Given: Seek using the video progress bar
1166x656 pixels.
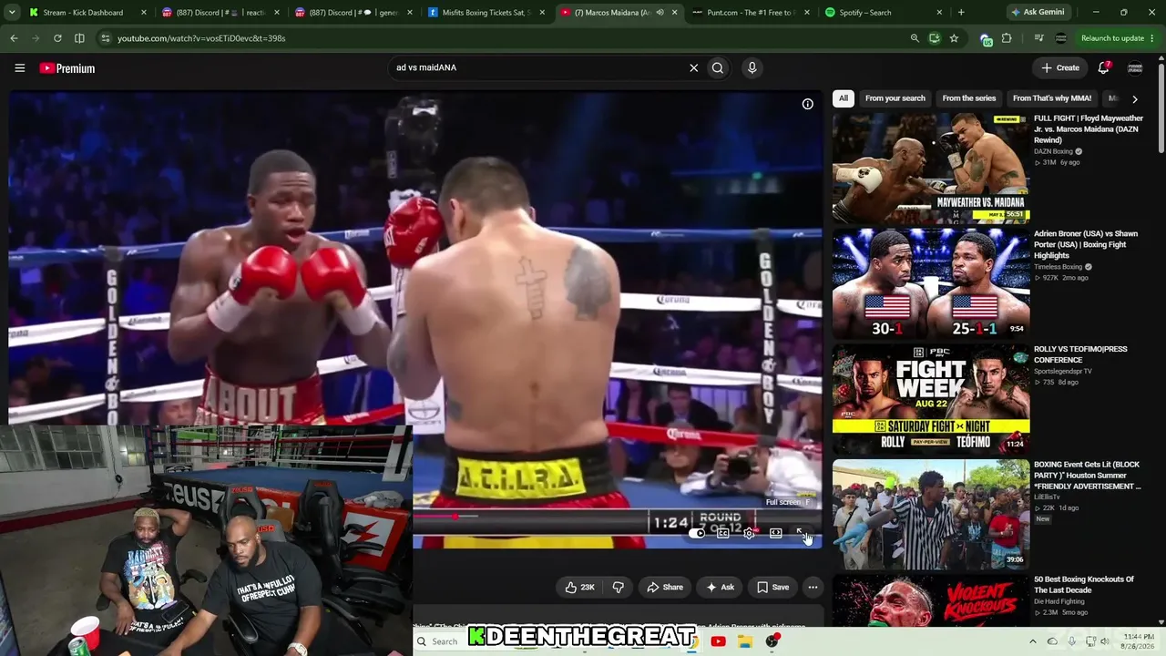Looking at the screenshot, I should (618, 517).
